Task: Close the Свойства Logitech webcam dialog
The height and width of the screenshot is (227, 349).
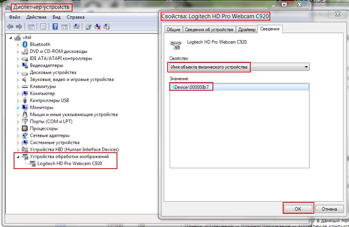Action: [337, 14]
